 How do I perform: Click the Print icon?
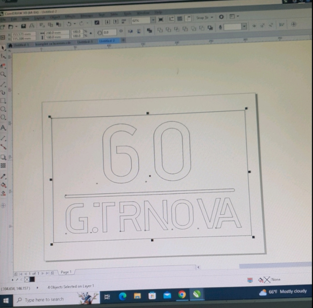point(32,26)
